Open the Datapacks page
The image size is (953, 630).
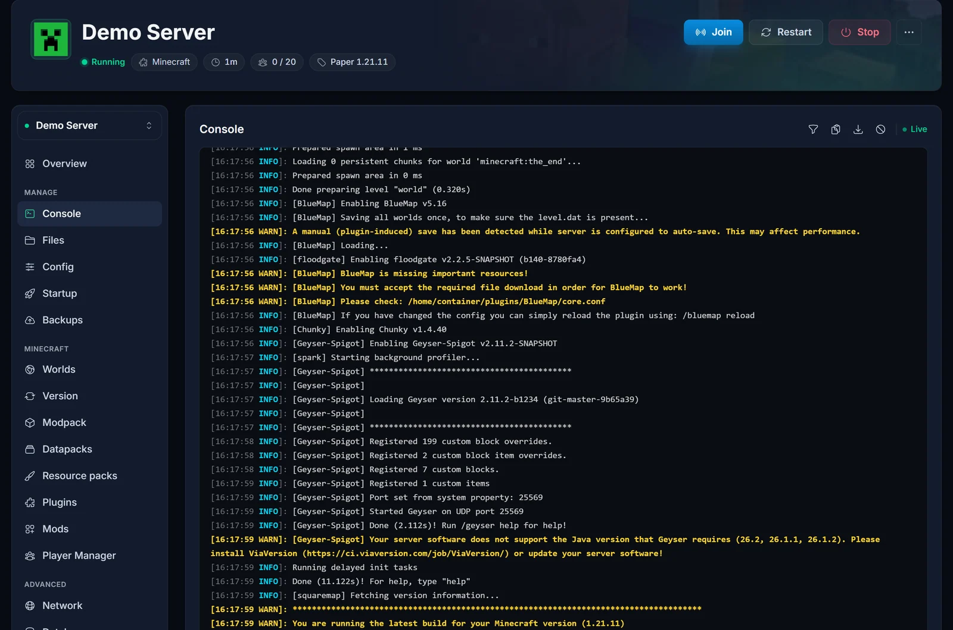(89, 449)
